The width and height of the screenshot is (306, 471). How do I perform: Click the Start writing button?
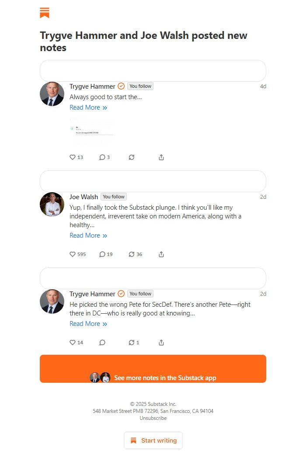[x=153, y=440]
